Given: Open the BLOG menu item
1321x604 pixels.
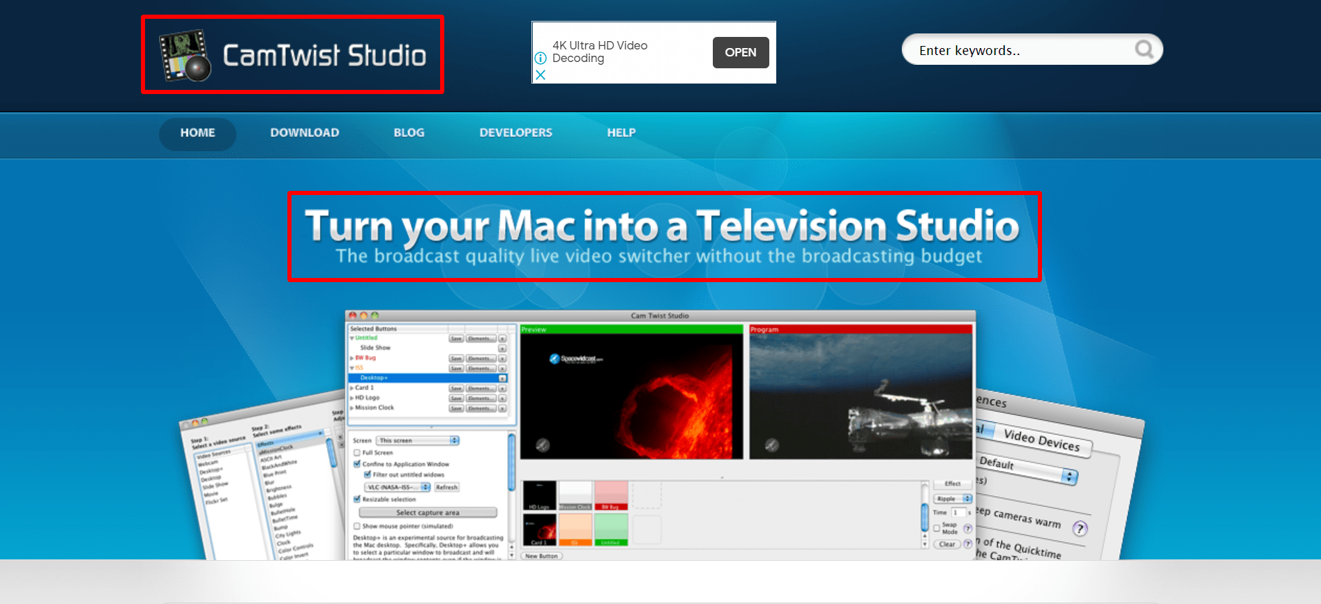Looking at the screenshot, I should pyautogui.click(x=409, y=132).
